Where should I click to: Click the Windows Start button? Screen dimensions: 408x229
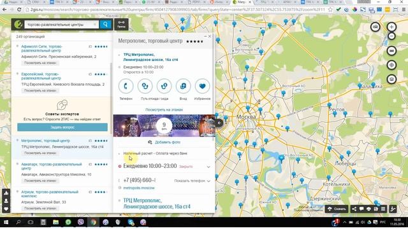coord(6,222)
